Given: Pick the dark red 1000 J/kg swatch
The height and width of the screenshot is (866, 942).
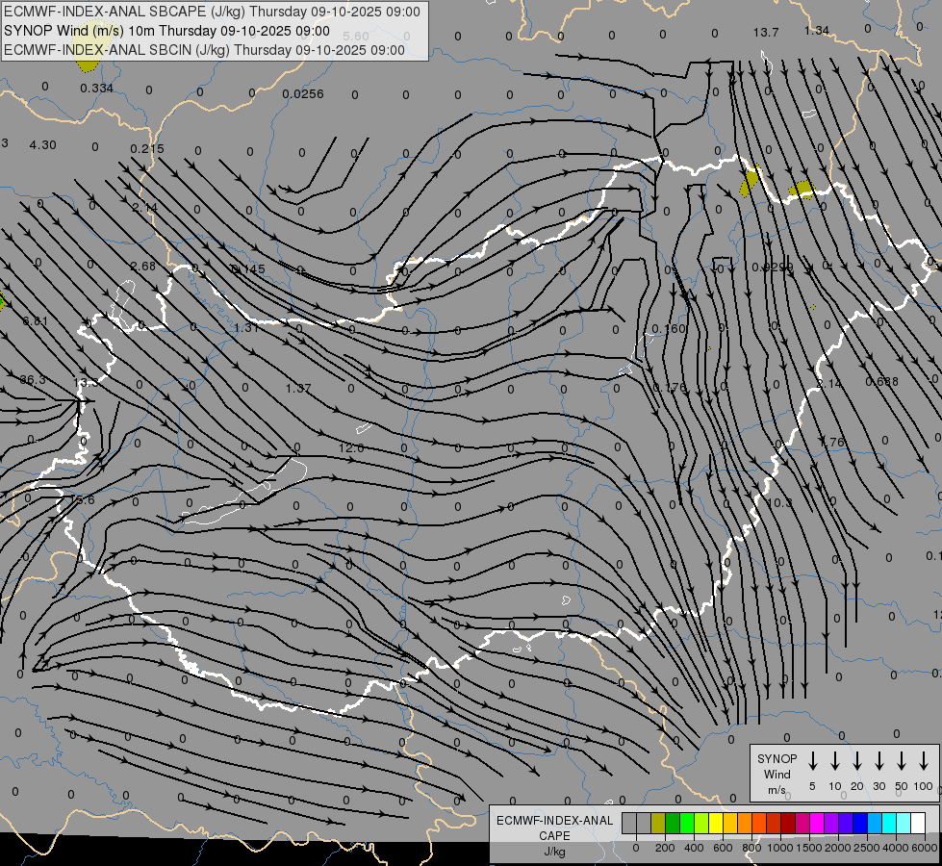Looking at the screenshot, I should tap(788, 823).
